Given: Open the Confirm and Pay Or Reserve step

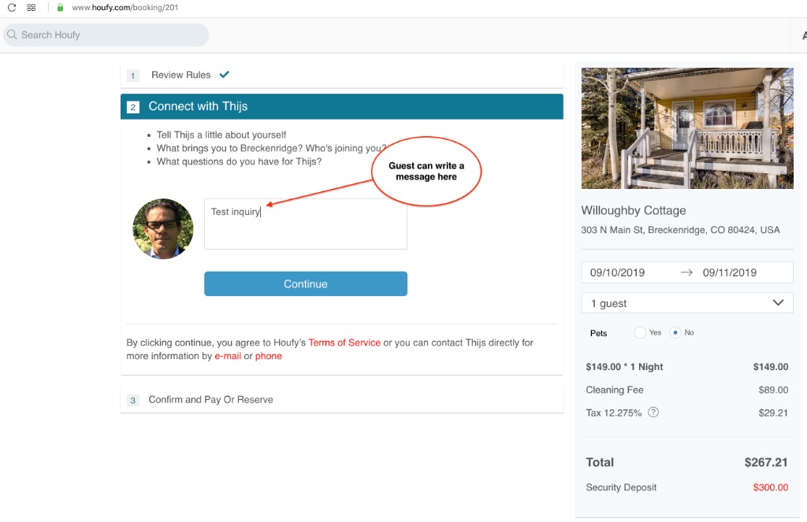Looking at the screenshot, I should tap(210, 400).
